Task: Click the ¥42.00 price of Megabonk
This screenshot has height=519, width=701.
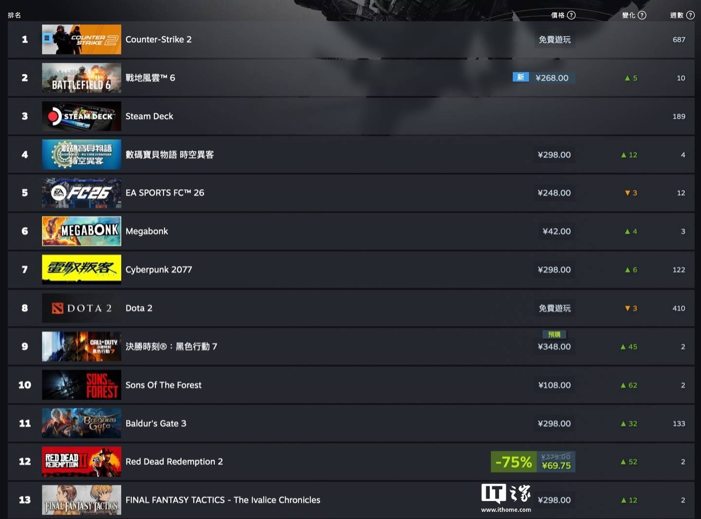Action: [556, 231]
